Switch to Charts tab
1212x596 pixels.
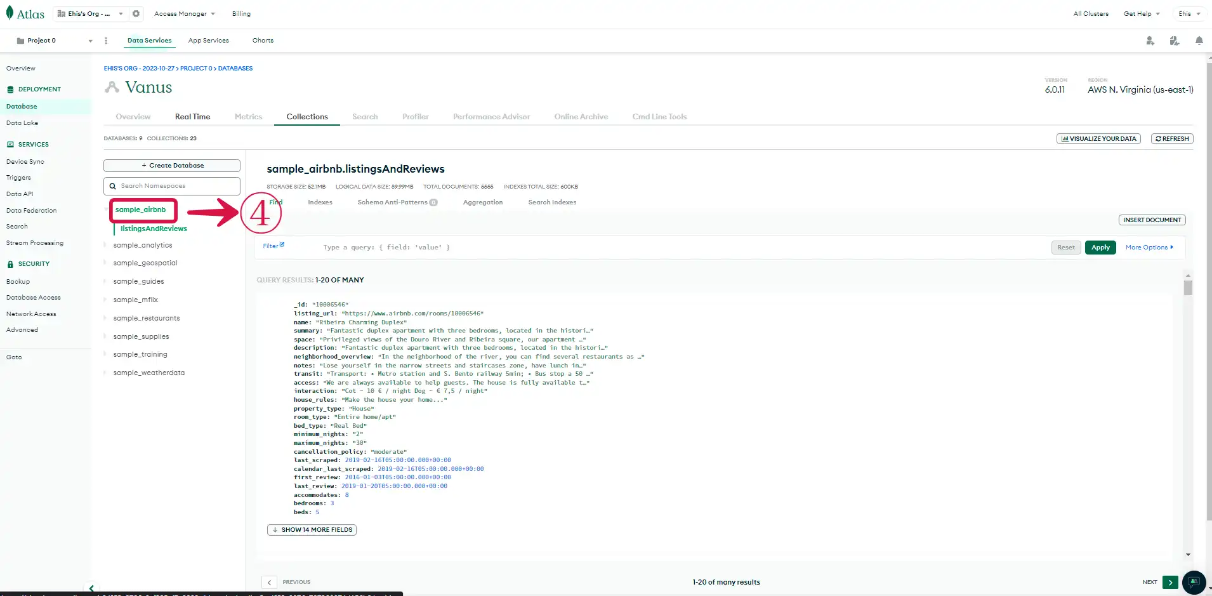[263, 41]
